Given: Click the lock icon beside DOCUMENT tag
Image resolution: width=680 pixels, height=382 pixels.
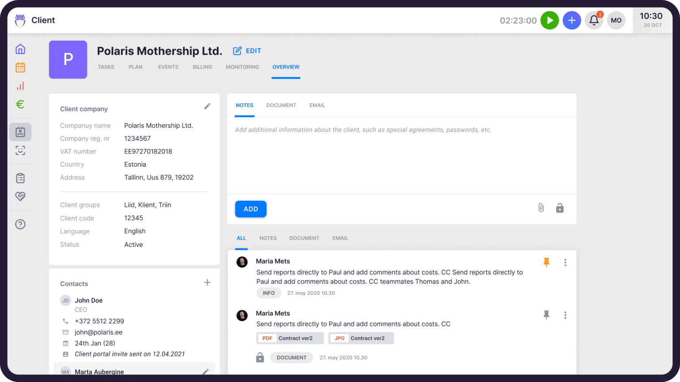Looking at the screenshot, I should pyautogui.click(x=260, y=357).
